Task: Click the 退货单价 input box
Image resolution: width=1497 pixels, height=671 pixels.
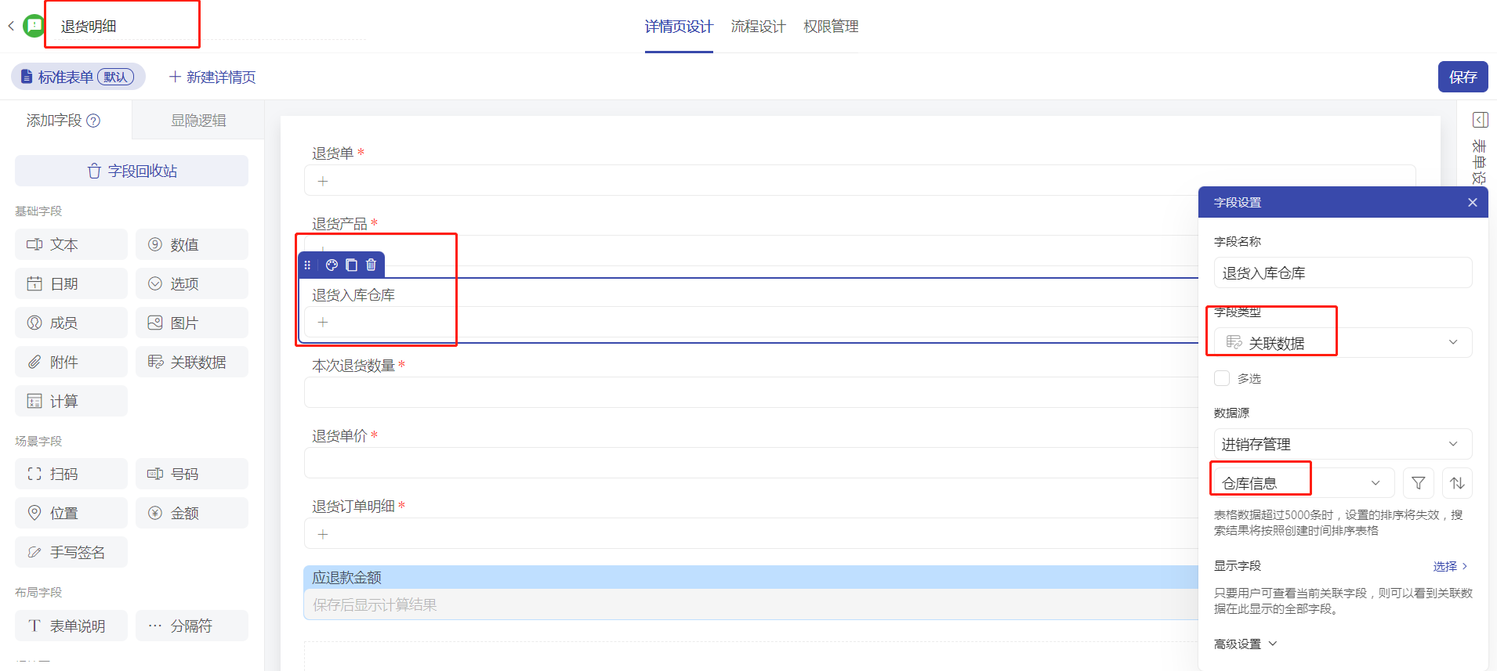Action: [752, 463]
